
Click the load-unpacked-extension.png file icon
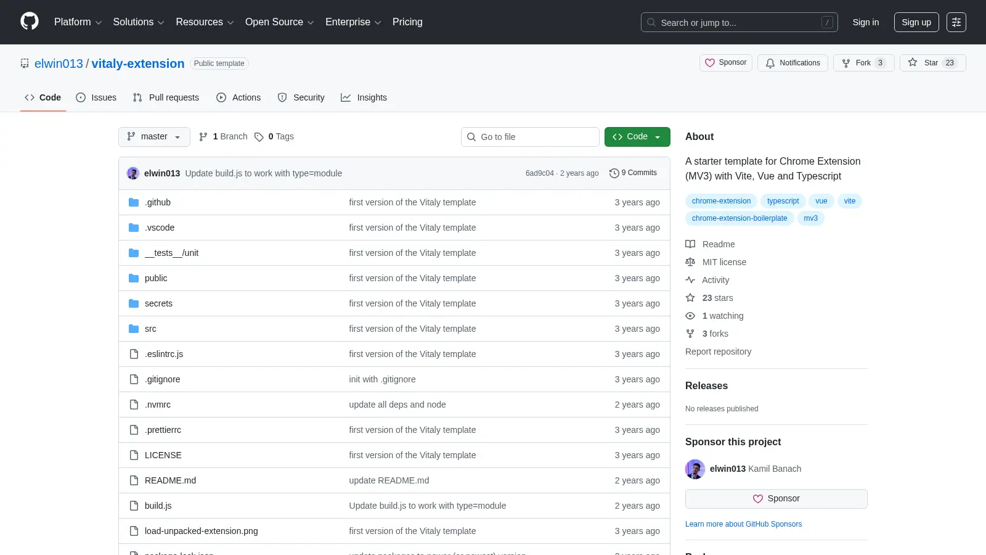coord(134,531)
